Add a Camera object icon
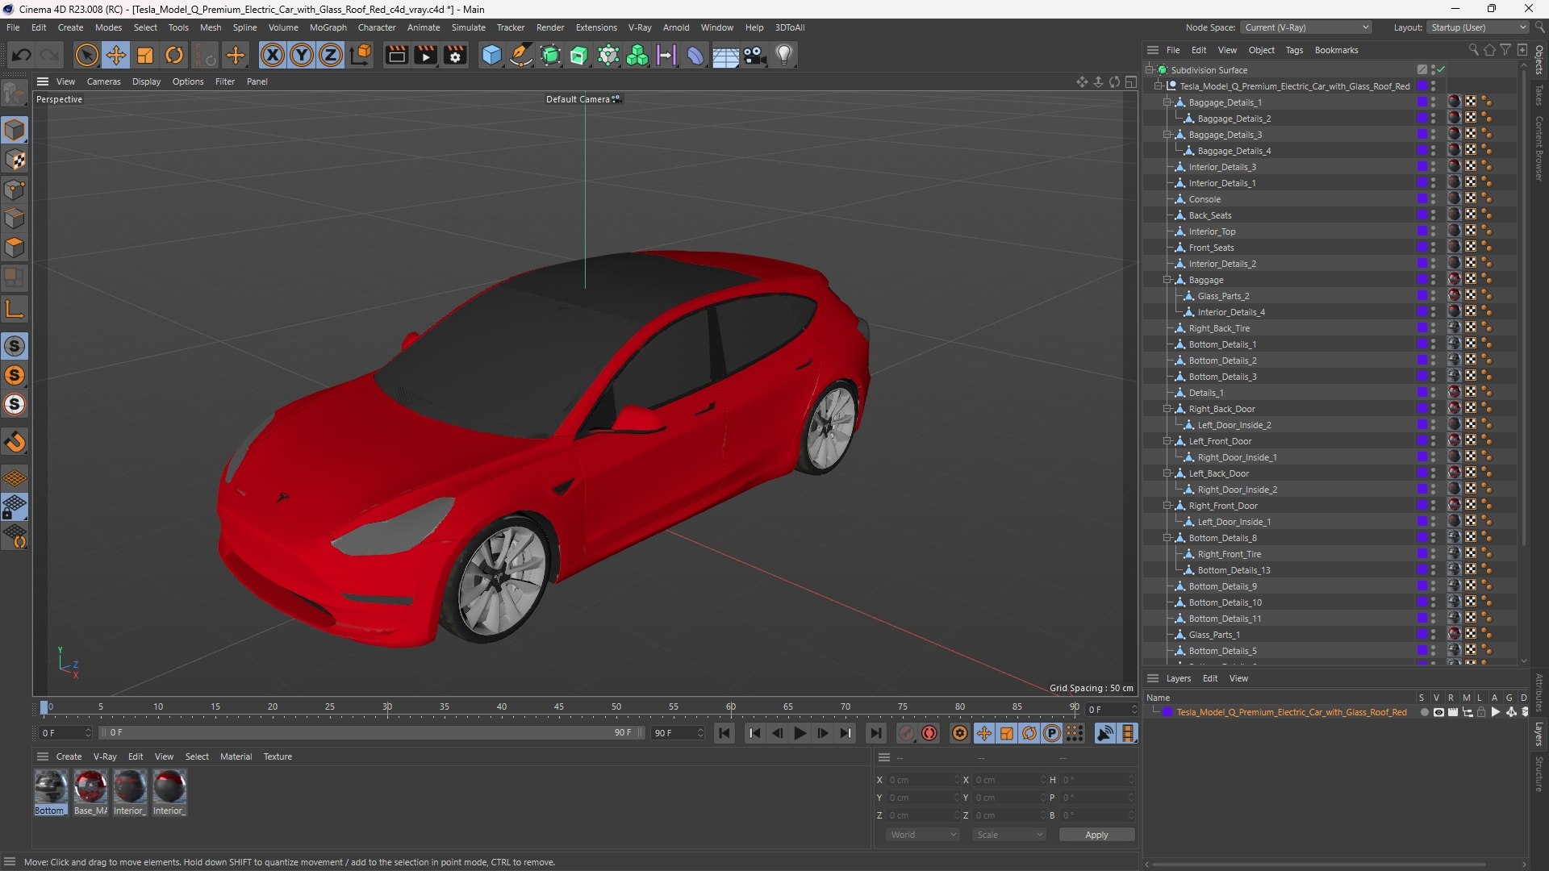Viewport: 1549px width, 871px height. [x=754, y=55]
